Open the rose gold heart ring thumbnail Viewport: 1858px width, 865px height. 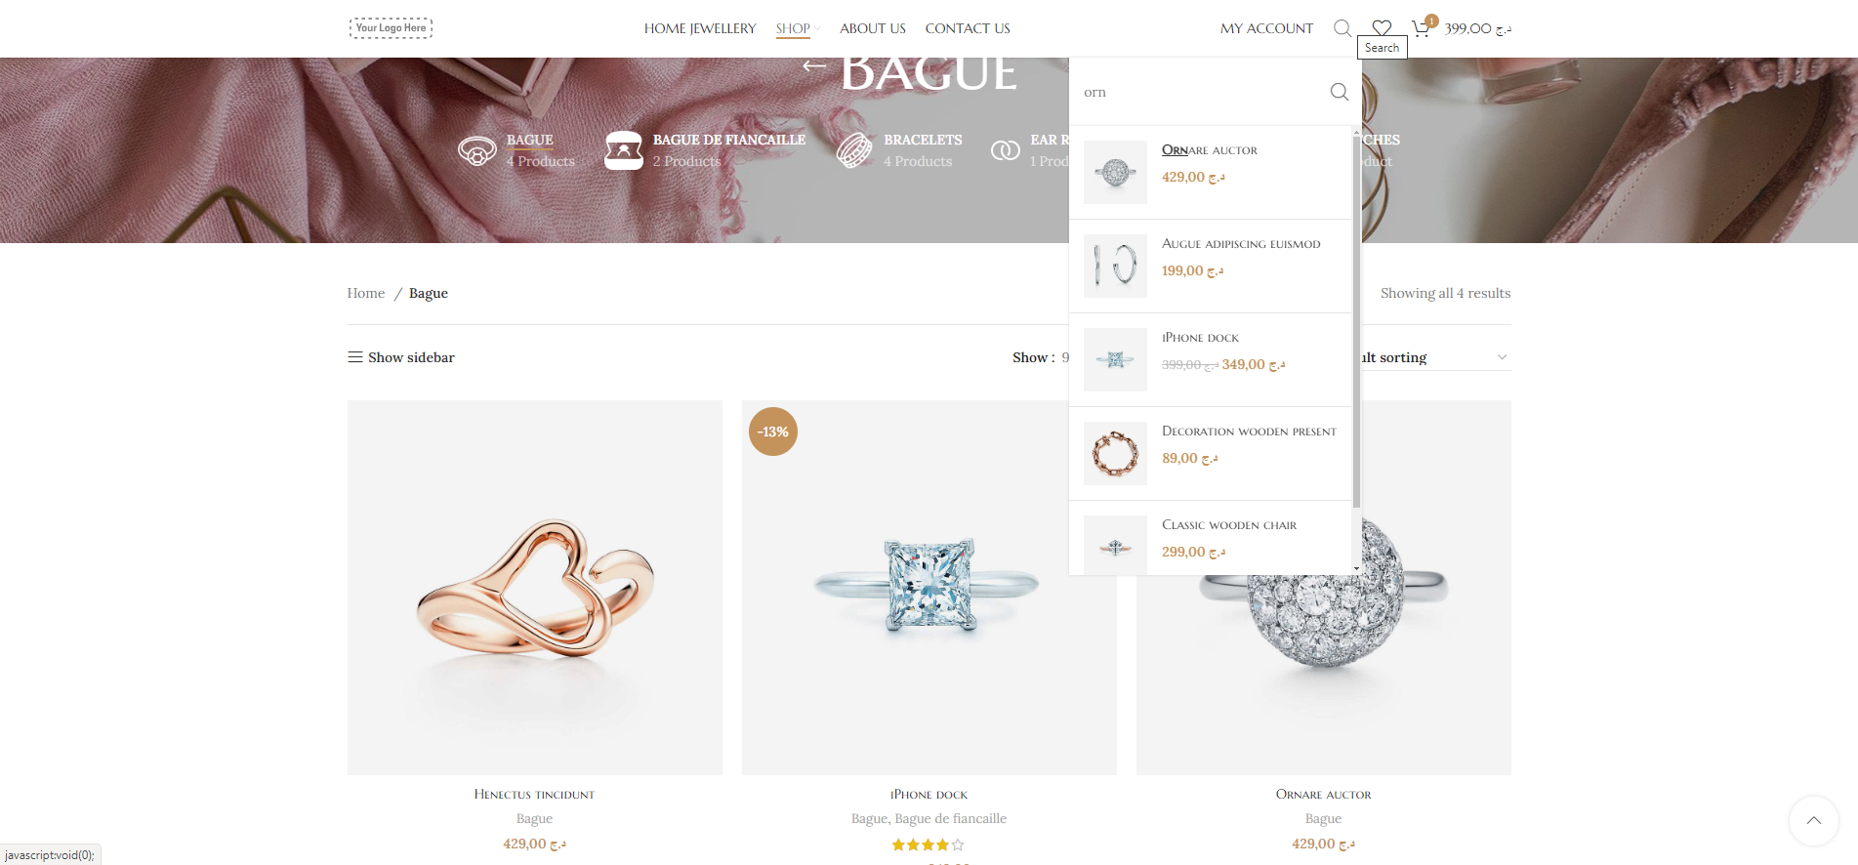[x=535, y=588]
